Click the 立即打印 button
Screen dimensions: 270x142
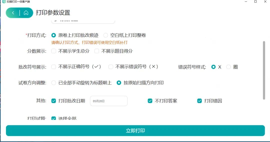(x=135, y=131)
